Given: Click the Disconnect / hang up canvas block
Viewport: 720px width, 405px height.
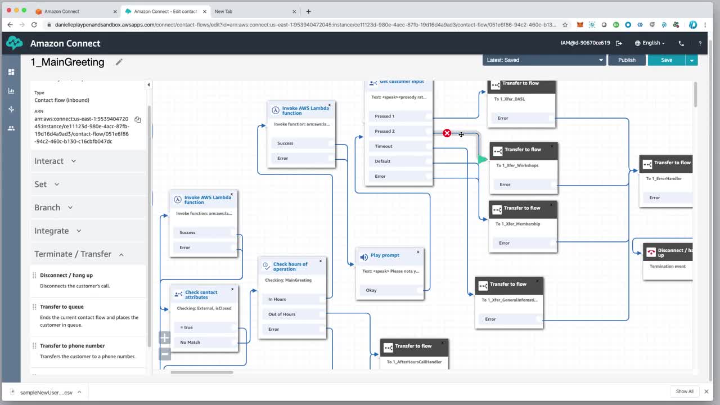Looking at the screenshot, I should 668,262.
